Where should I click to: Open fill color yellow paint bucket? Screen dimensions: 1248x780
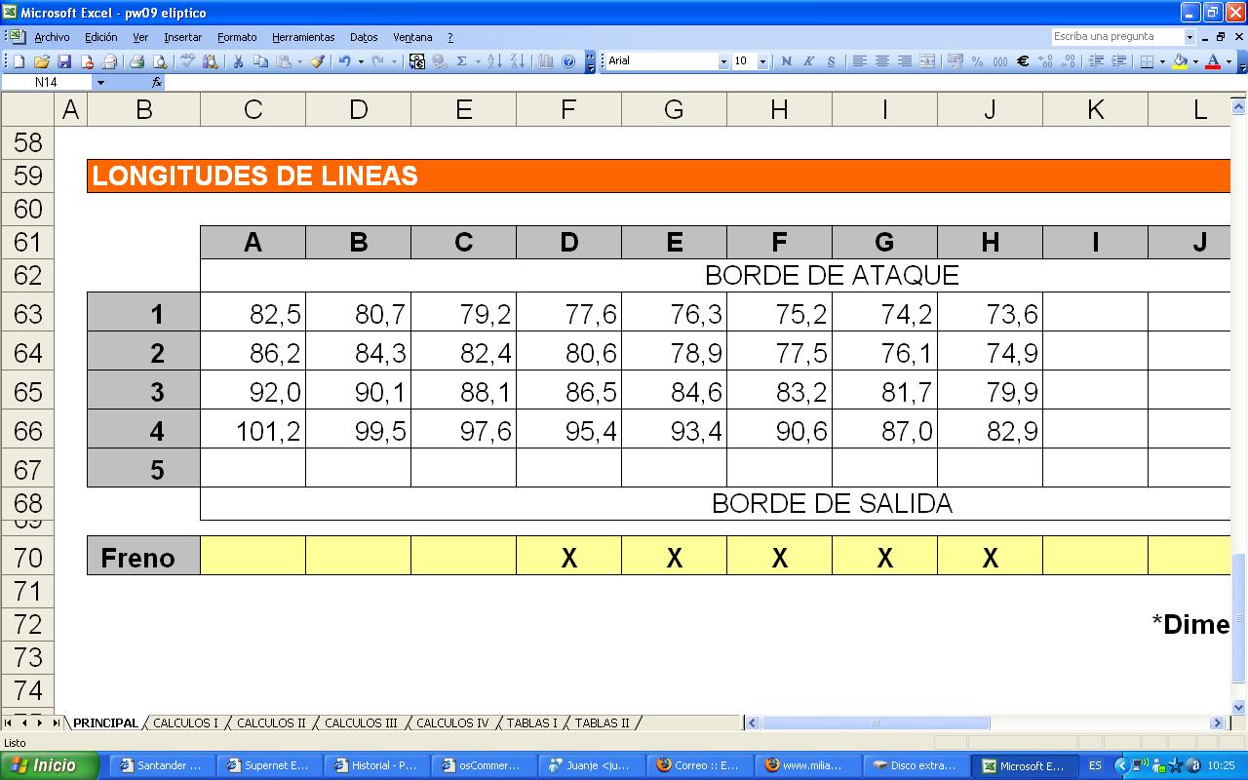pos(1180,61)
